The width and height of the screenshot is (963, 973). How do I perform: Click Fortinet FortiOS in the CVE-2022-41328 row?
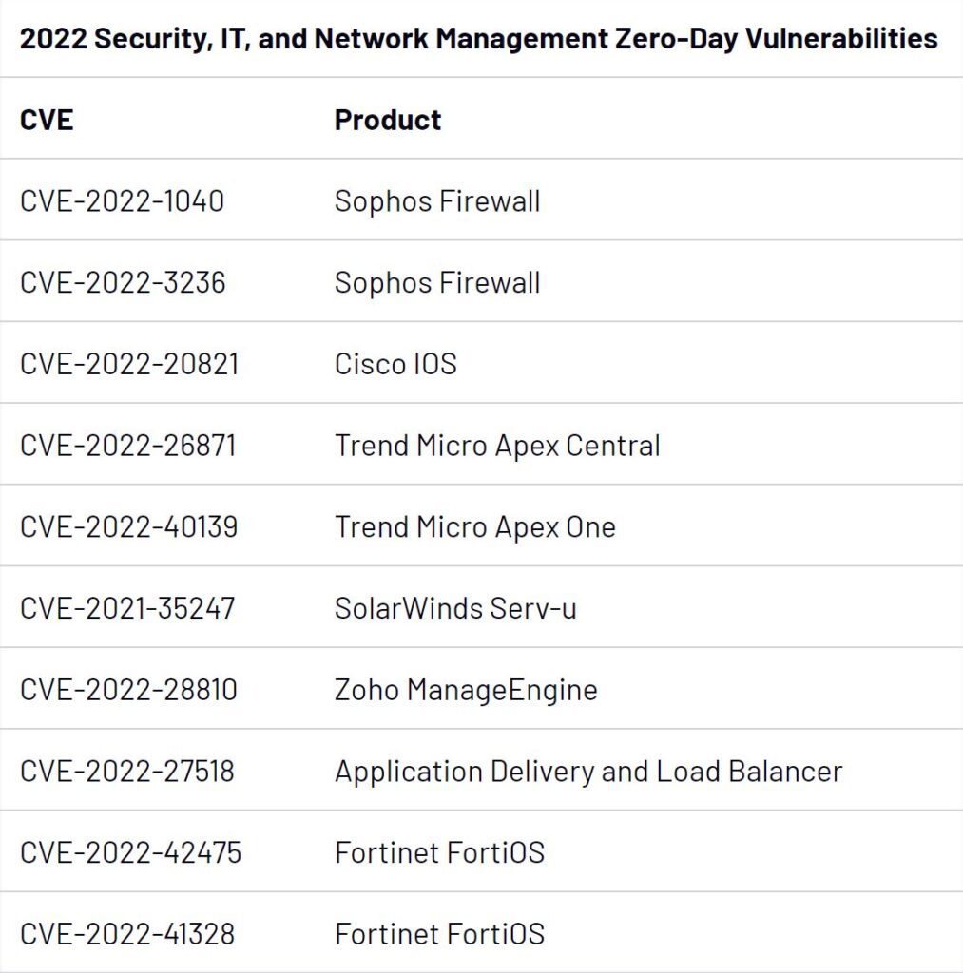439,934
